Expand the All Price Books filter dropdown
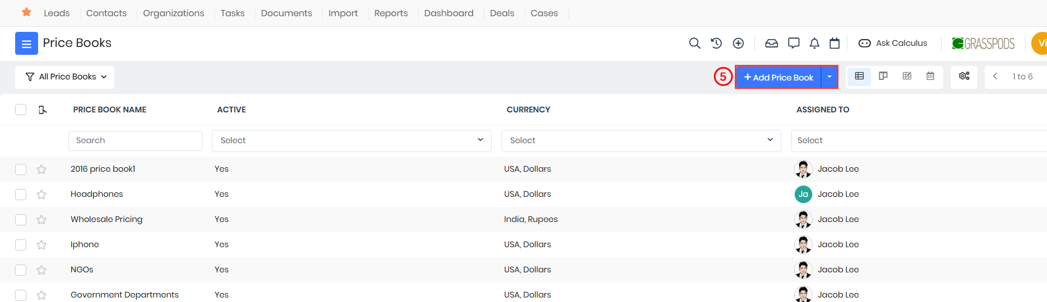The image size is (1047, 302). coord(65,77)
